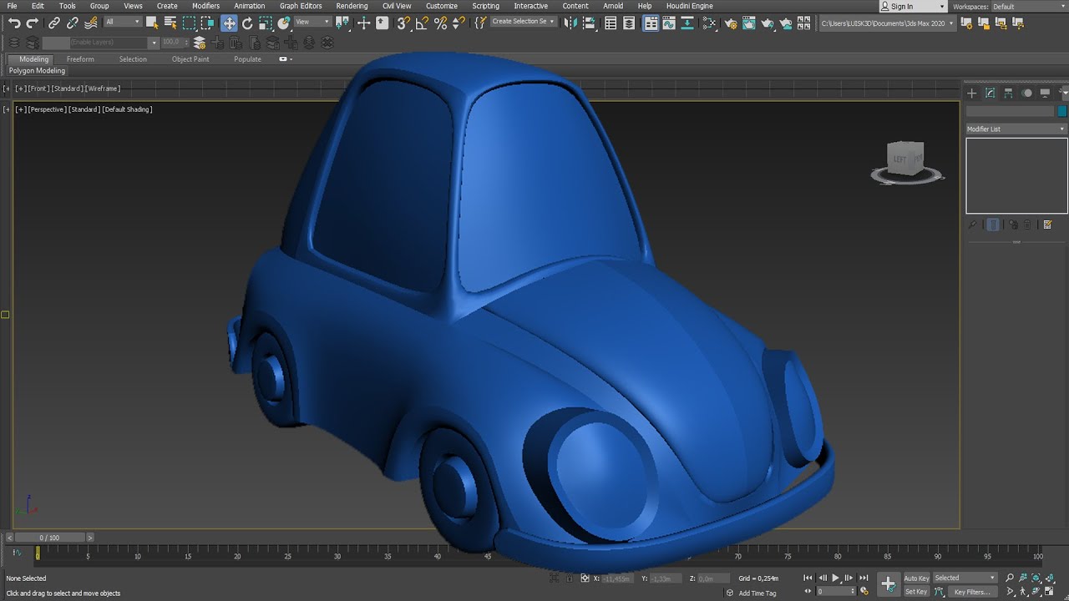The image size is (1069, 601).
Task: Activate the Select and Move tool
Action: click(x=229, y=23)
